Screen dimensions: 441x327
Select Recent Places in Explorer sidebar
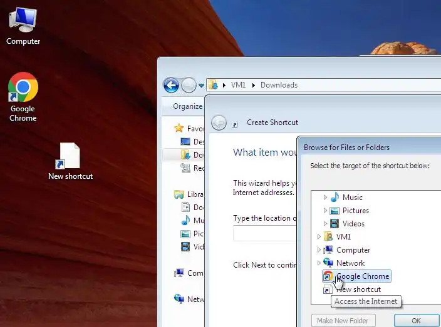point(192,168)
